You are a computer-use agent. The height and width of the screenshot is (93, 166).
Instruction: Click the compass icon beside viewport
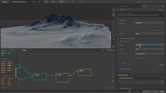(114, 39)
